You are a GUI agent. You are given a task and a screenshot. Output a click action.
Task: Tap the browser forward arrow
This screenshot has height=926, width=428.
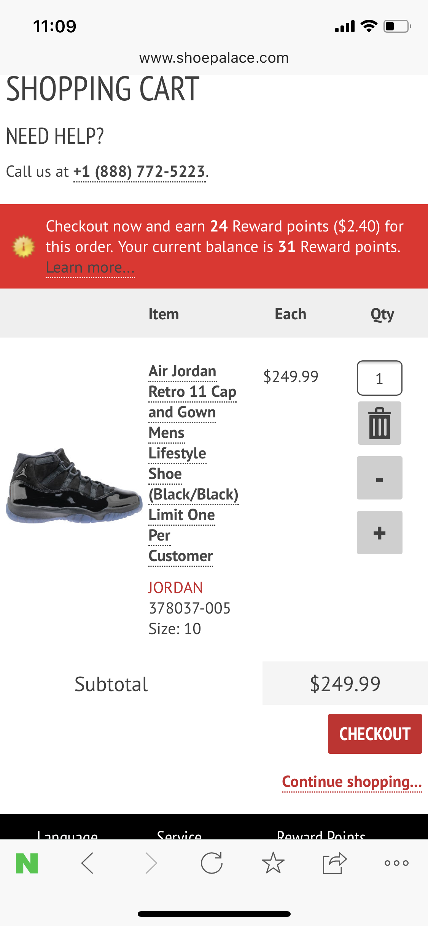click(x=151, y=863)
